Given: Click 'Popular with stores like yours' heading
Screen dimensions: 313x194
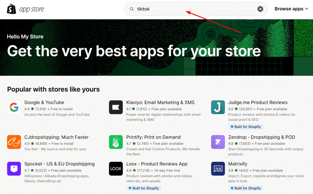Looking at the screenshot, I should pyautogui.click(x=53, y=89).
